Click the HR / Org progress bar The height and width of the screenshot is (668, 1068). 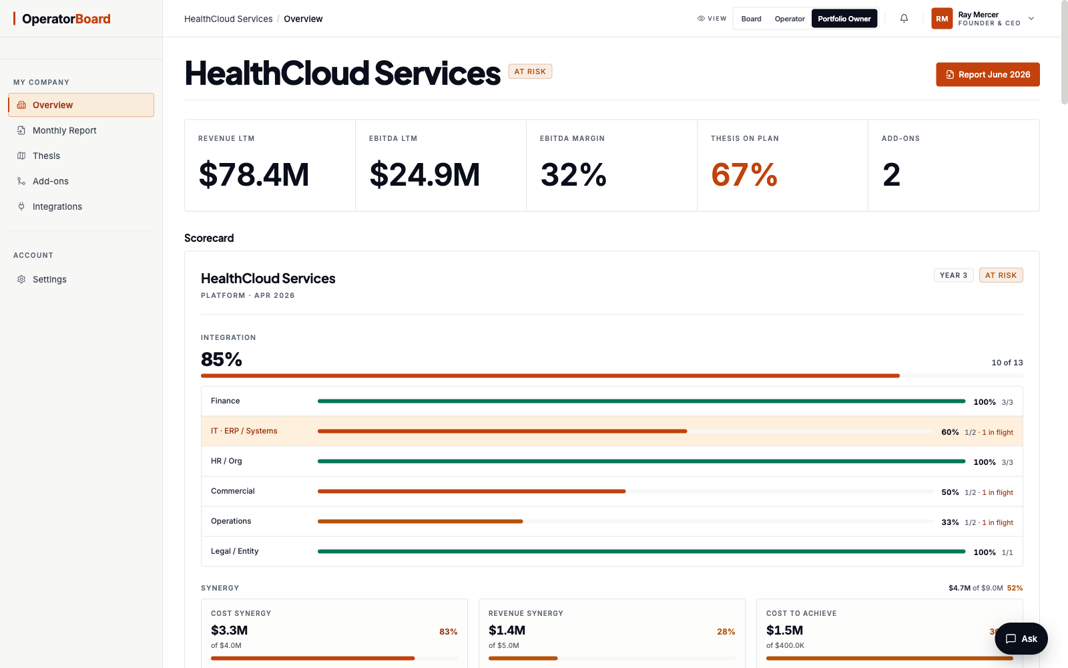click(641, 462)
